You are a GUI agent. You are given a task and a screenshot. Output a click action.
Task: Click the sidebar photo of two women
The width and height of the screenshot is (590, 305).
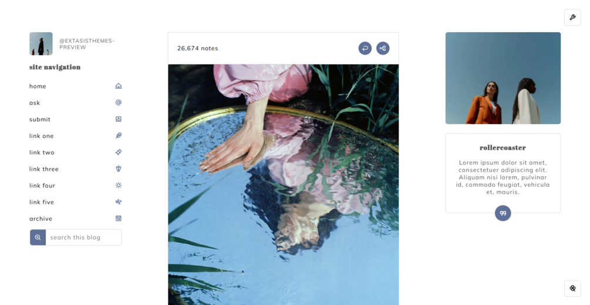coord(503,78)
